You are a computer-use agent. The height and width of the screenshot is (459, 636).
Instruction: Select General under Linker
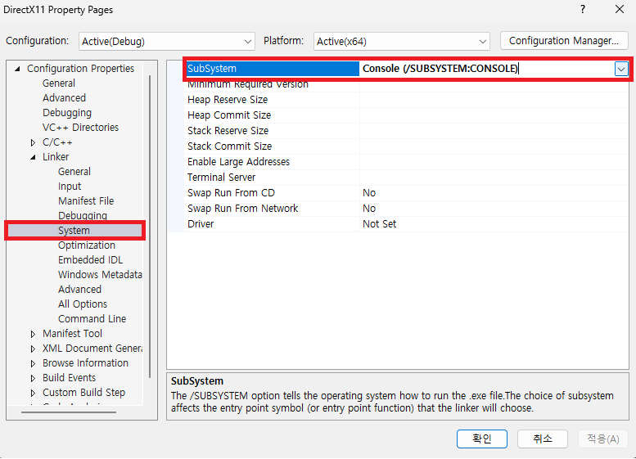(x=74, y=172)
